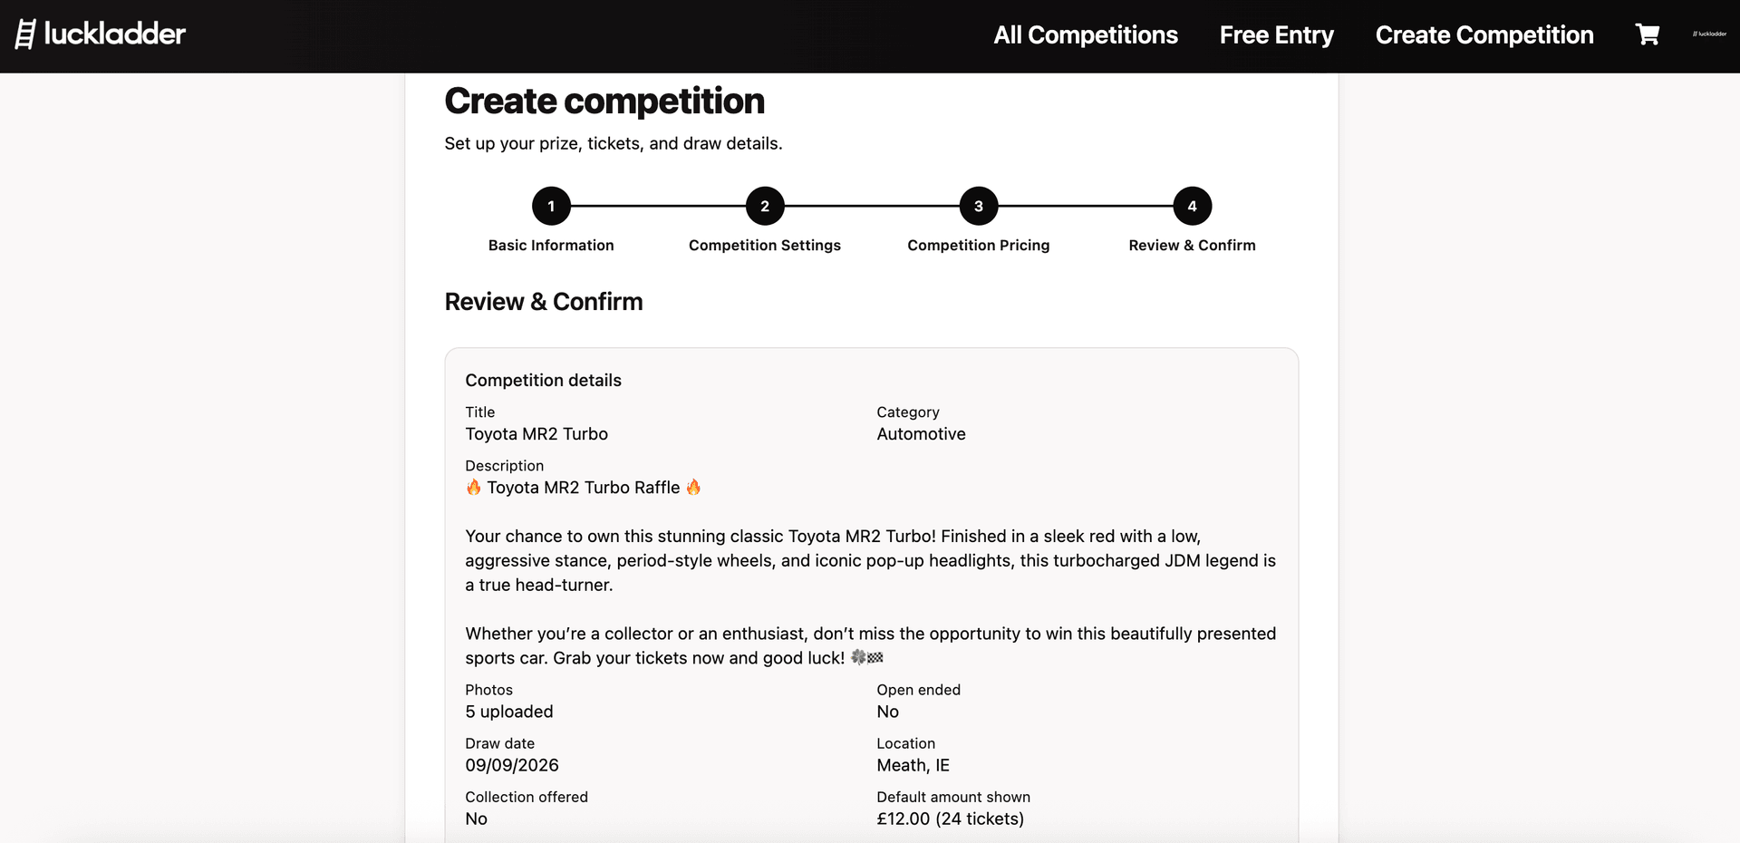Click the Basic Information step label

551,246
